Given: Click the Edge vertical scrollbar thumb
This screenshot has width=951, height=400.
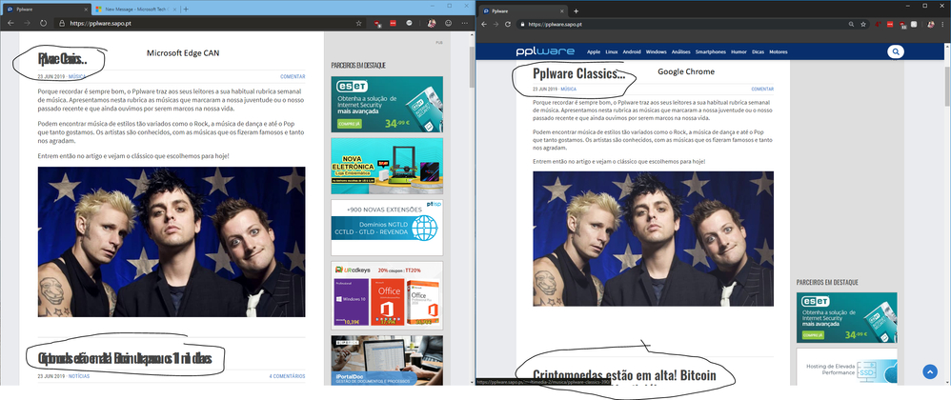Looking at the screenshot, I should (472, 67).
